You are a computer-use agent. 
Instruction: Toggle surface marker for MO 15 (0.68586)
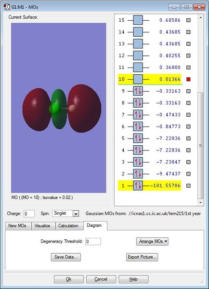(188, 20)
